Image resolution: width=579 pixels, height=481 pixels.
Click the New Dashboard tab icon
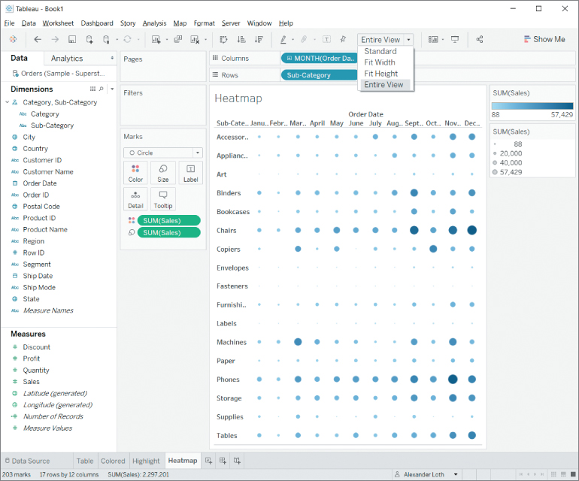pos(223,460)
